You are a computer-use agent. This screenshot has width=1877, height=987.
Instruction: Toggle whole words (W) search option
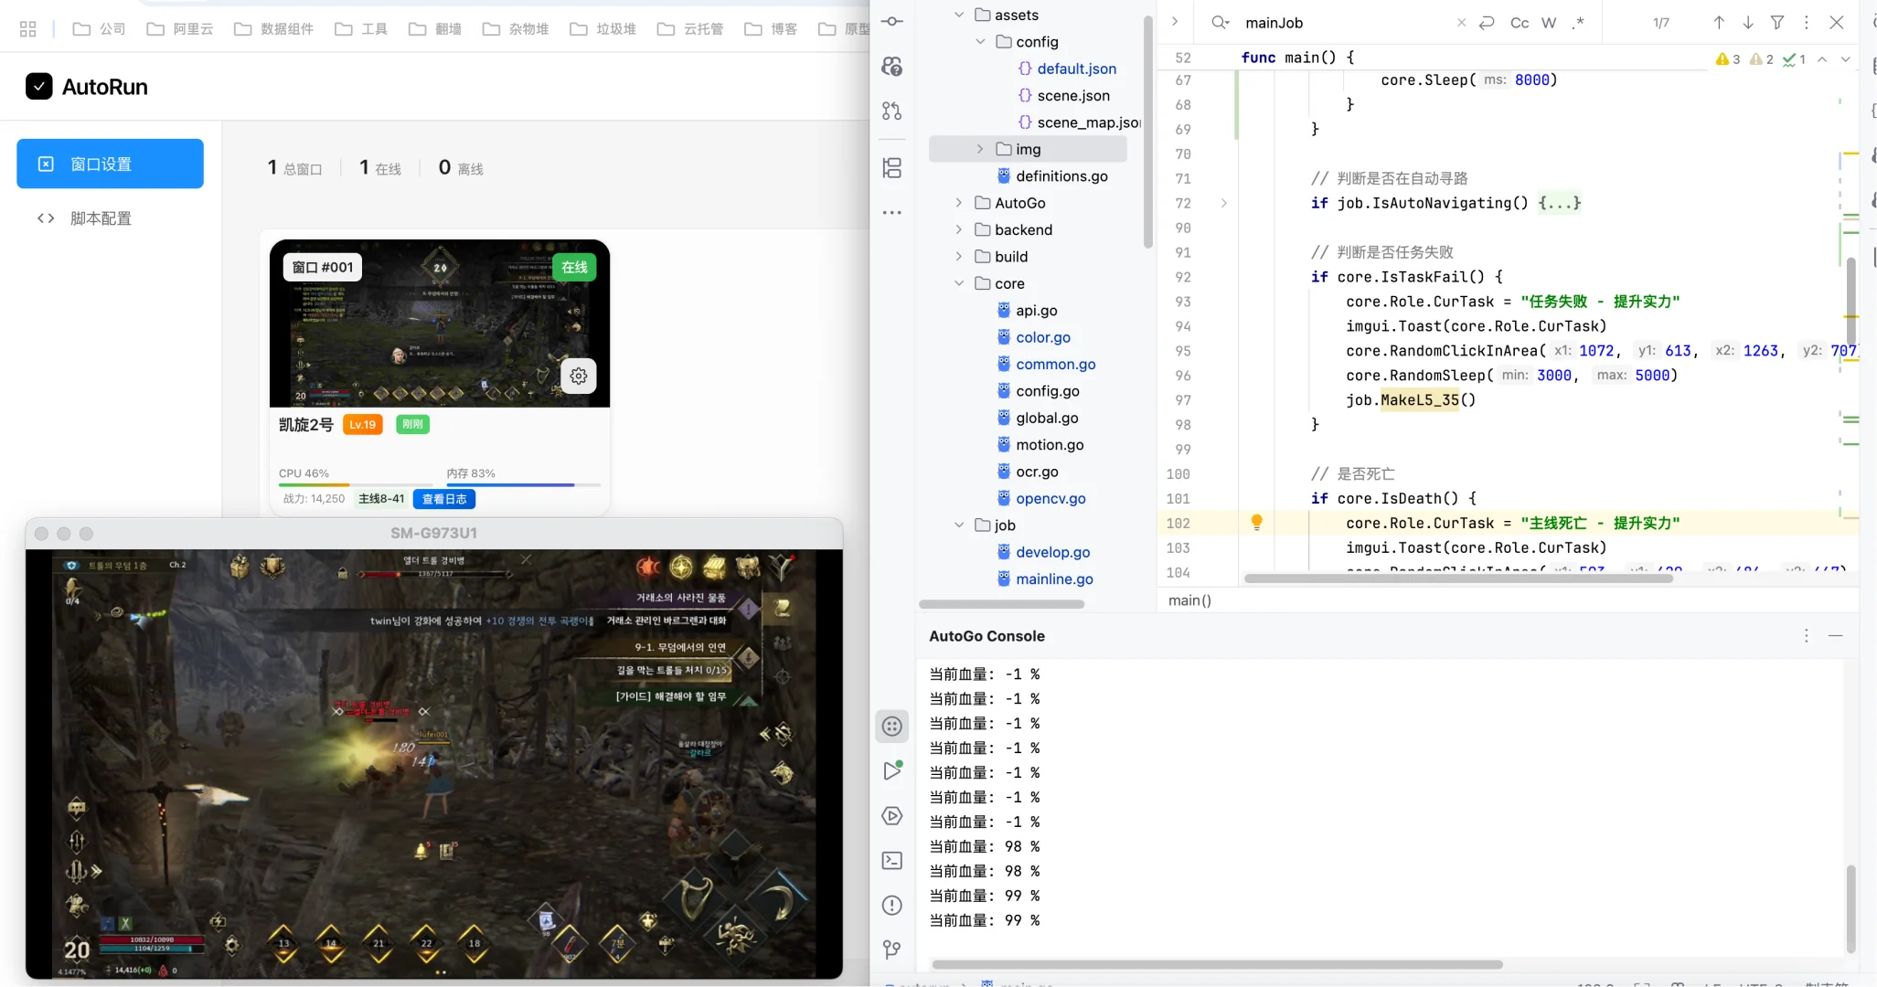[1548, 23]
